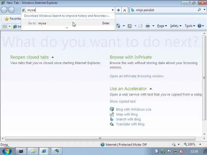Click the blue Help question mark icon
This screenshot has height=155, width=207.
point(199,26)
